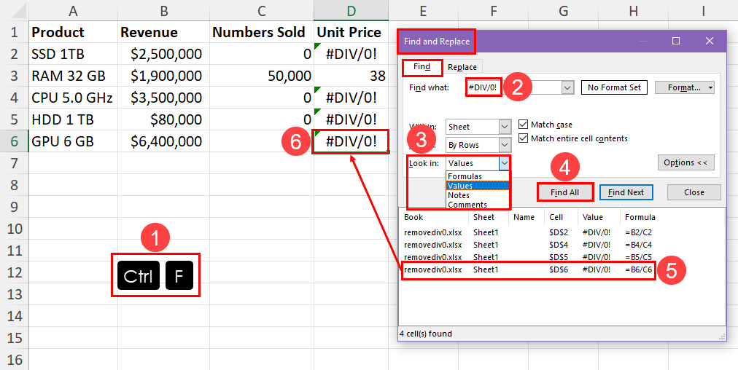The image size is (738, 370).
Task: Click the Value results column header
Action: [599, 217]
